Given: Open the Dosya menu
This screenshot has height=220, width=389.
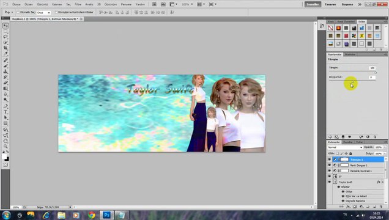Looking at the screenshot, I should click(17, 4).
